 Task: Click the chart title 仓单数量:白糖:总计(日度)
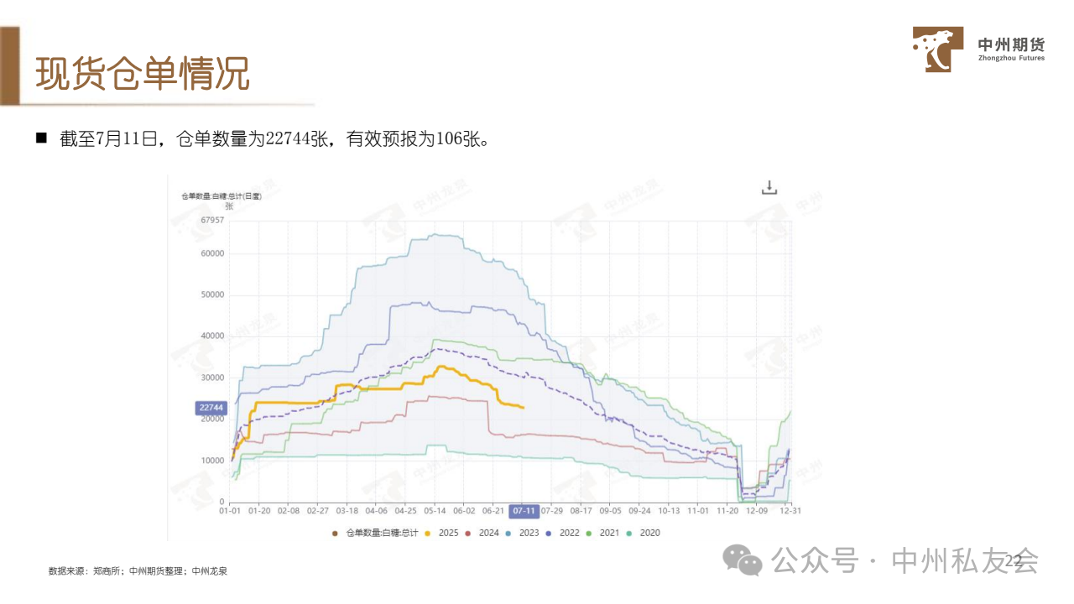pyautogui.click(x=222, y=196)
